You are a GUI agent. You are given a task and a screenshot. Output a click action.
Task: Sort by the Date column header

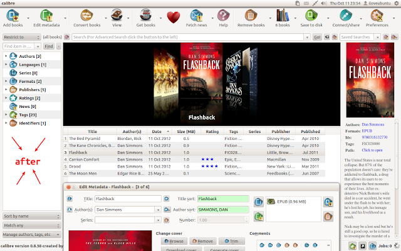160,131
